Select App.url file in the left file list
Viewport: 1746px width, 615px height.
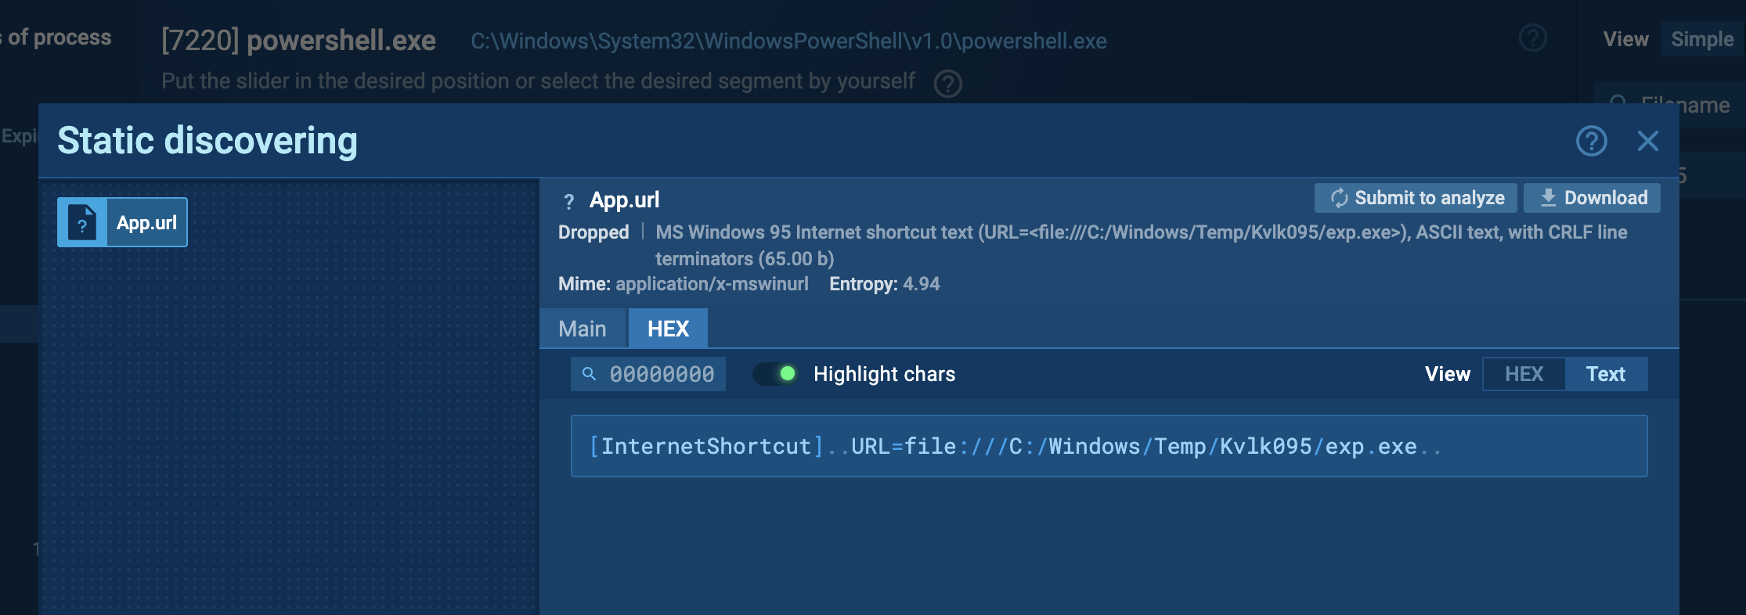tap(122, 223)
